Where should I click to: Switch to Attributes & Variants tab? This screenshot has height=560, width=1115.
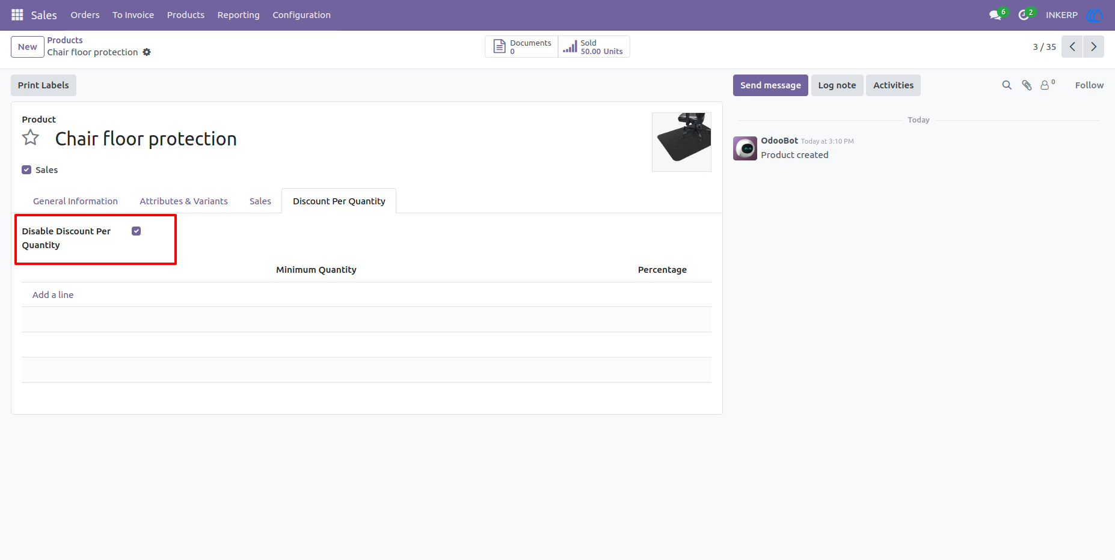pos(183,201)
